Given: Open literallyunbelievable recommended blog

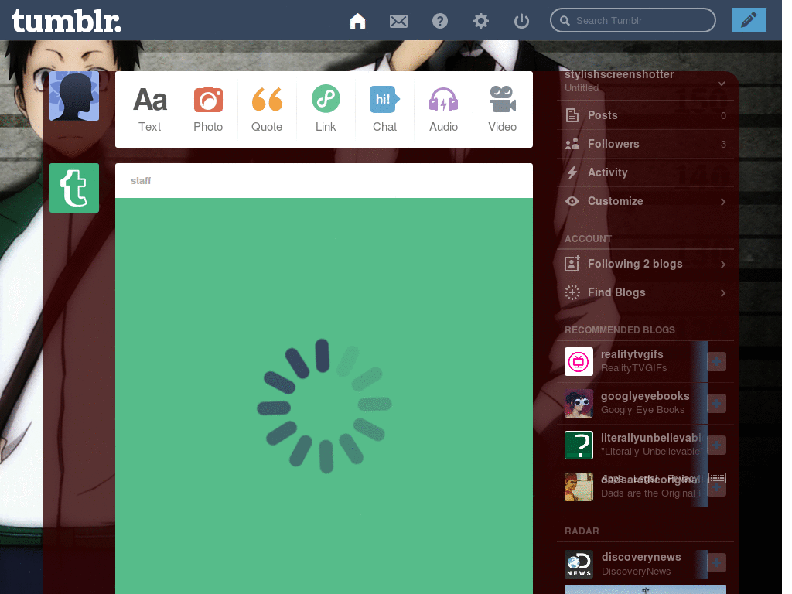Looking at the screenshot, I should [x=651, y=438].
